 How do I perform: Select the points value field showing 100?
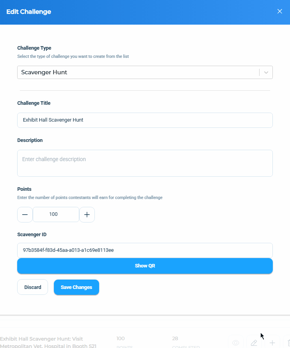pos(56,214)
